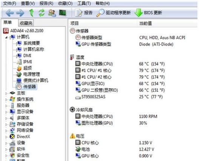Viewport: 206px width, 161px height.
Task: Click the 软件 software icon
Action: tap(12, 149)
